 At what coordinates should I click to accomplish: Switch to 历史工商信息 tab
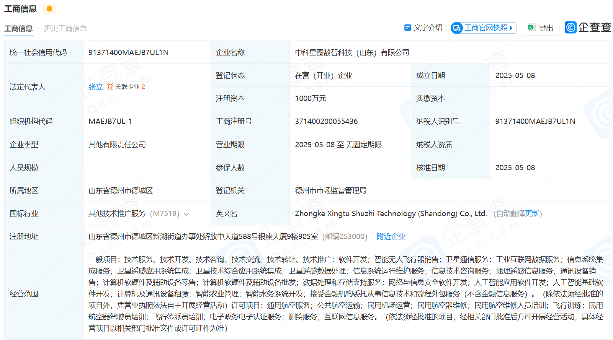tap(65, 29)
